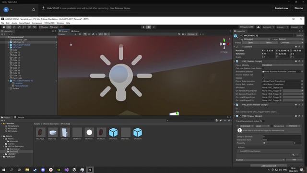
Task: Toggle scene lighting with the lightbulb icon
Action: (85, 34)
